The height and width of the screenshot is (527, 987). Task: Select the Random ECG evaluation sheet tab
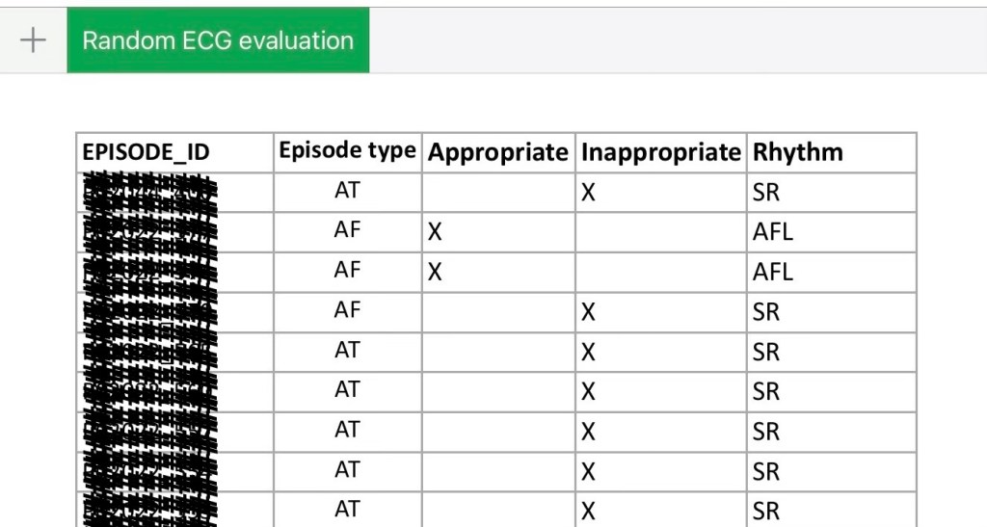tap(218, 40)
